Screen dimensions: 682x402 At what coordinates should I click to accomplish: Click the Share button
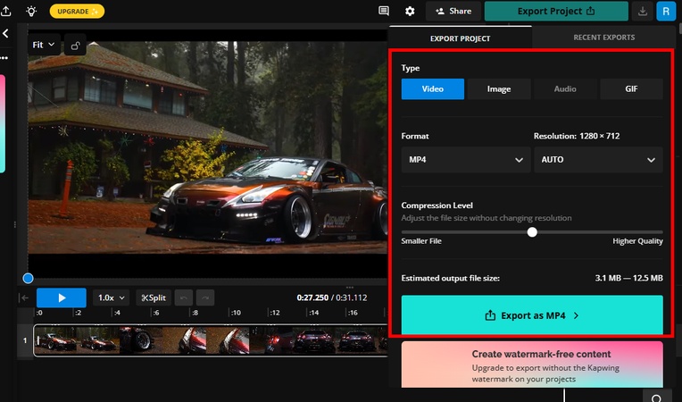[x=453, y=12]
